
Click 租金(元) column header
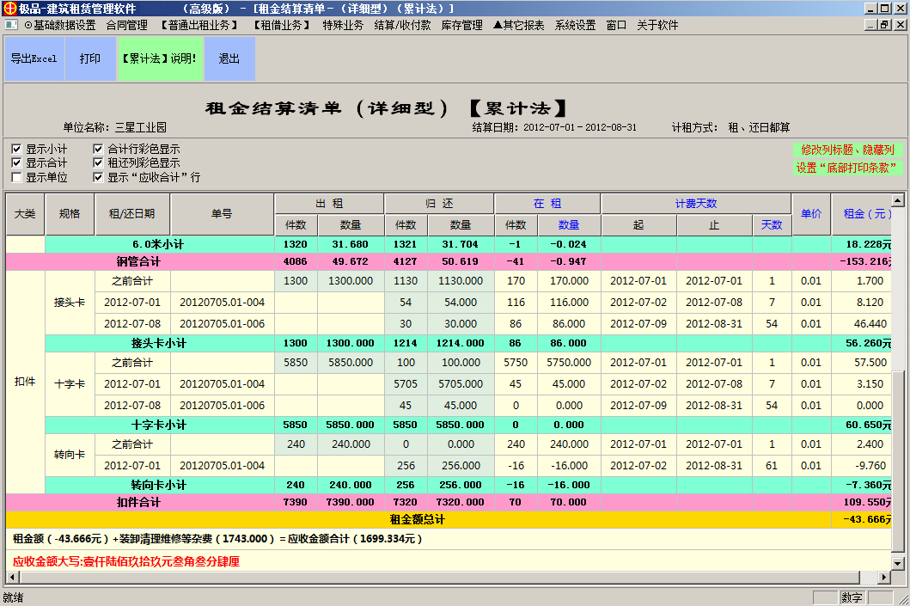861,214
